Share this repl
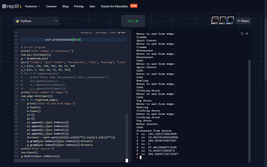 243,21
